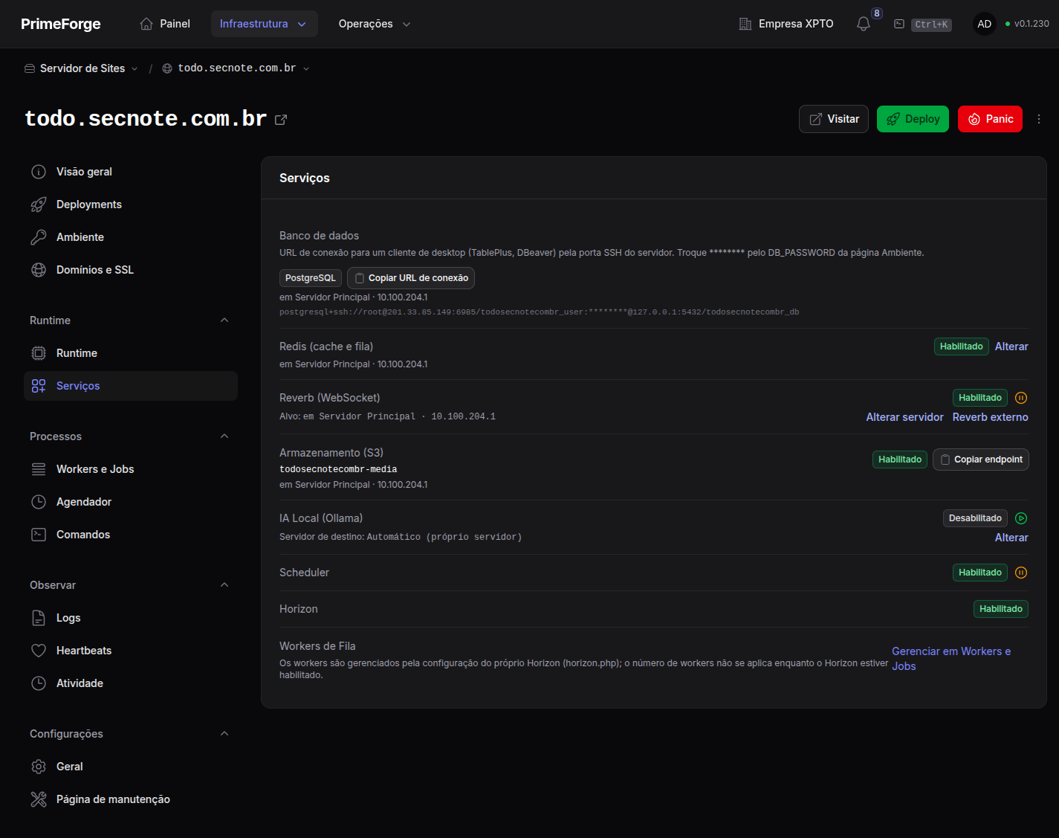Viewport: 1059px width, 838px height.
Task: Click Gerenciar em Workers e Jobs link
Action: 951,659
